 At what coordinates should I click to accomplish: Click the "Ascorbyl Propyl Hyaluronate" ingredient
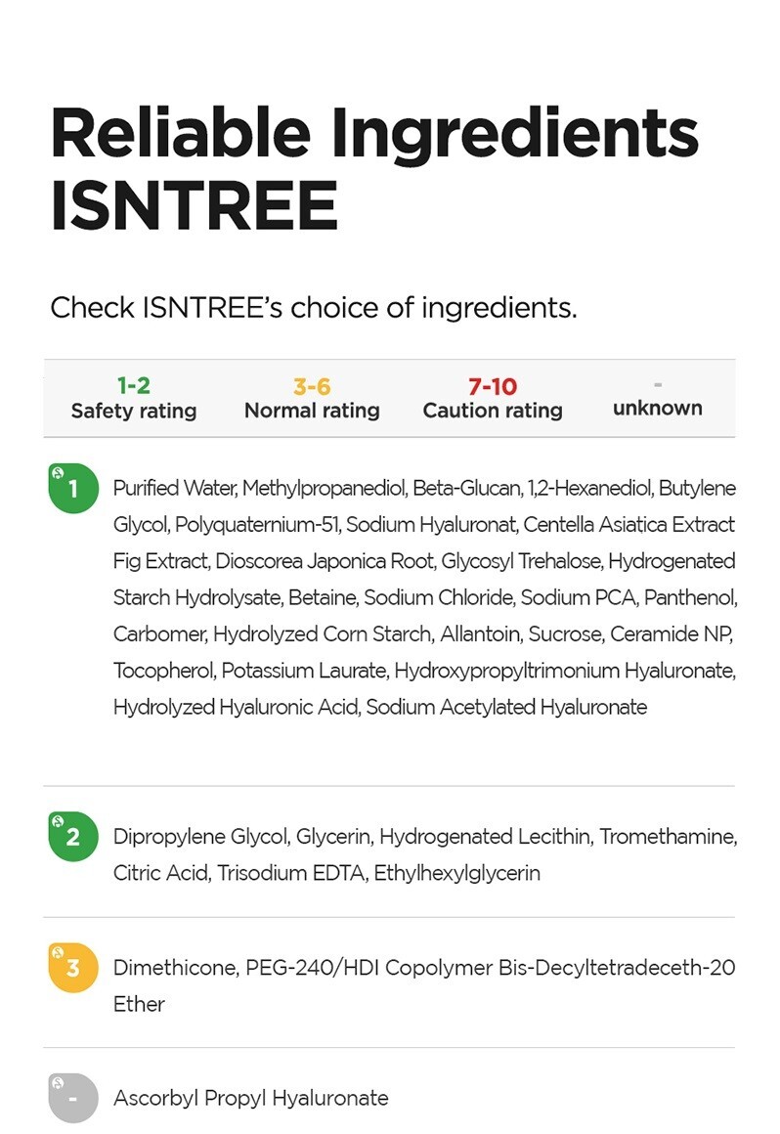tap(250, 1098)
